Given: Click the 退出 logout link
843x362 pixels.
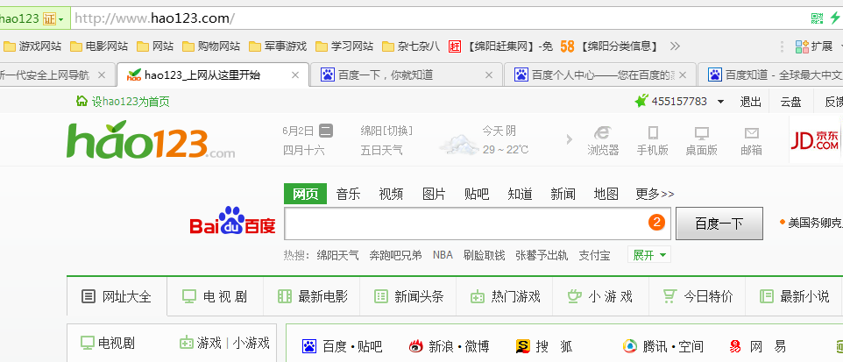Looking at the screenshot, I should (750, 102).
